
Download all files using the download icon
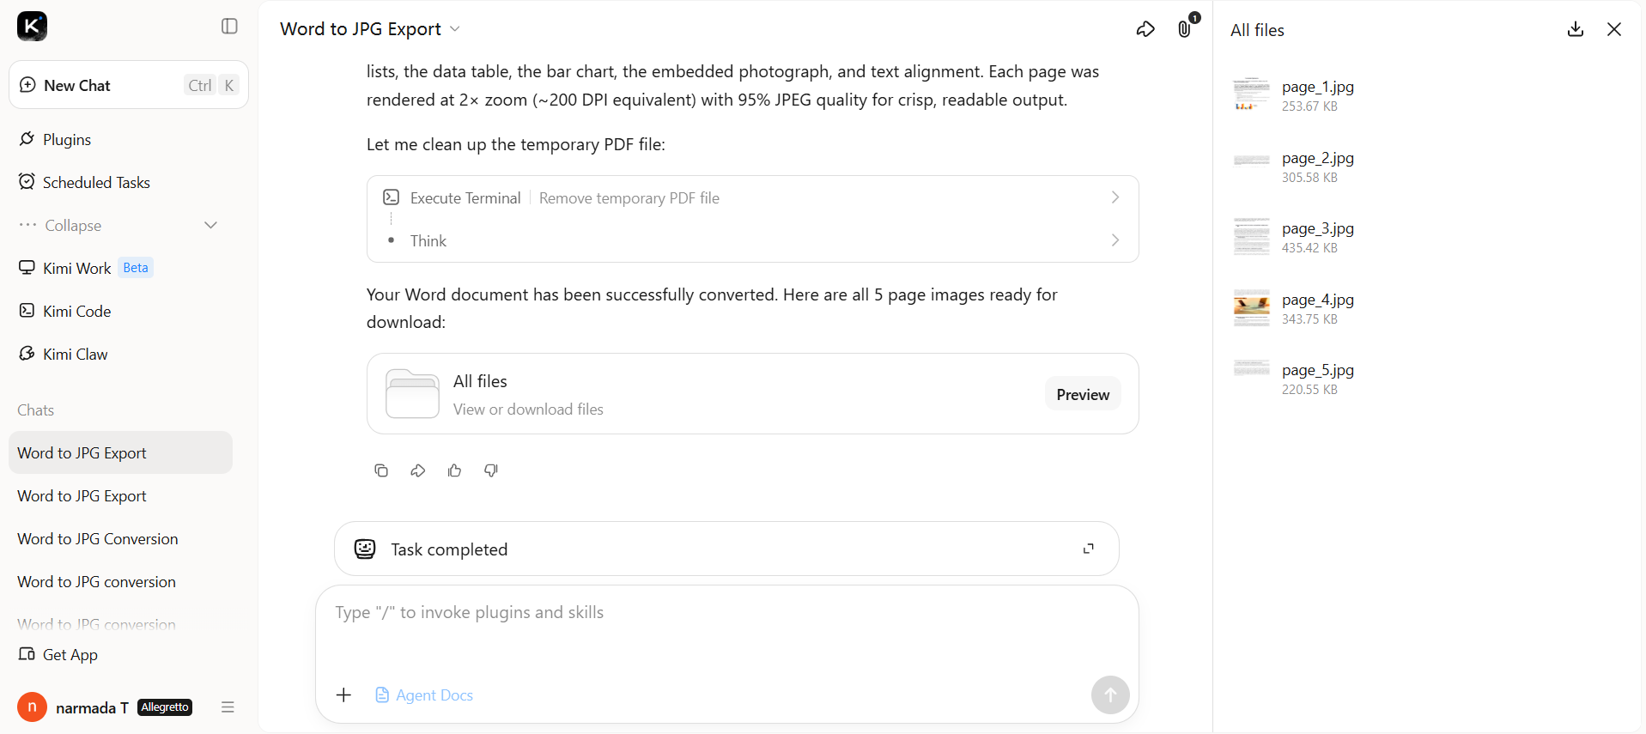[x=1576, y=29]
